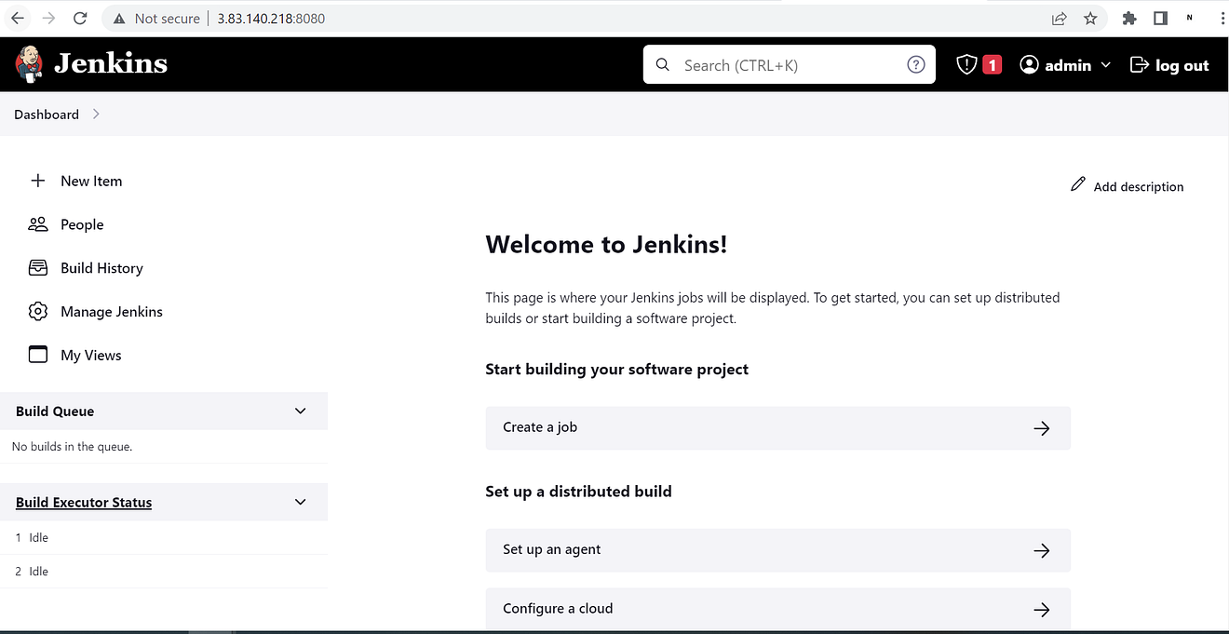1229x634 pixels.
Task: Focus the Search (CTRL+K) field
Action: pos(790,64)
